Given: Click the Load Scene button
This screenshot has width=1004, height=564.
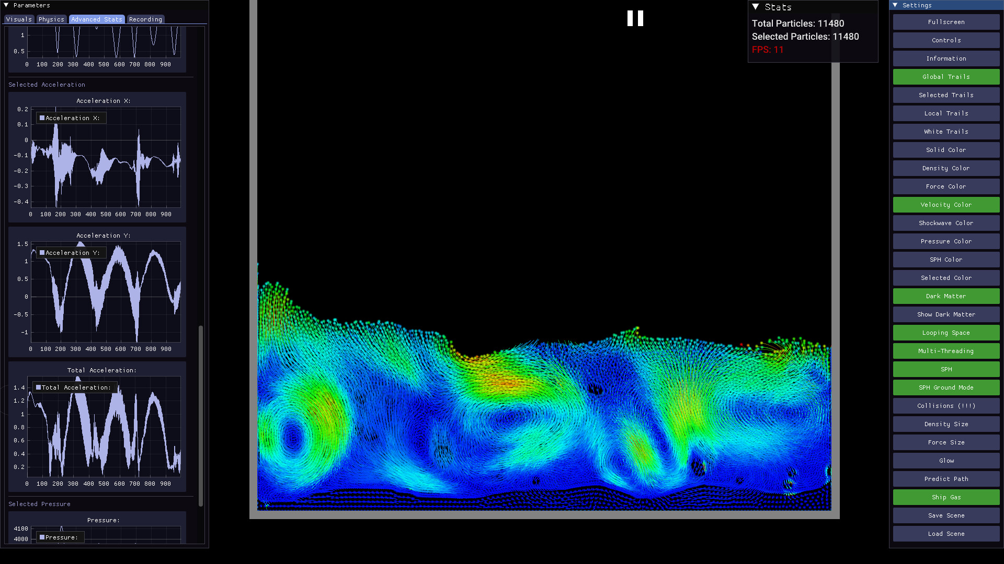Looking at the screenshot, I should pyautogui.click(x=945, y=534).
